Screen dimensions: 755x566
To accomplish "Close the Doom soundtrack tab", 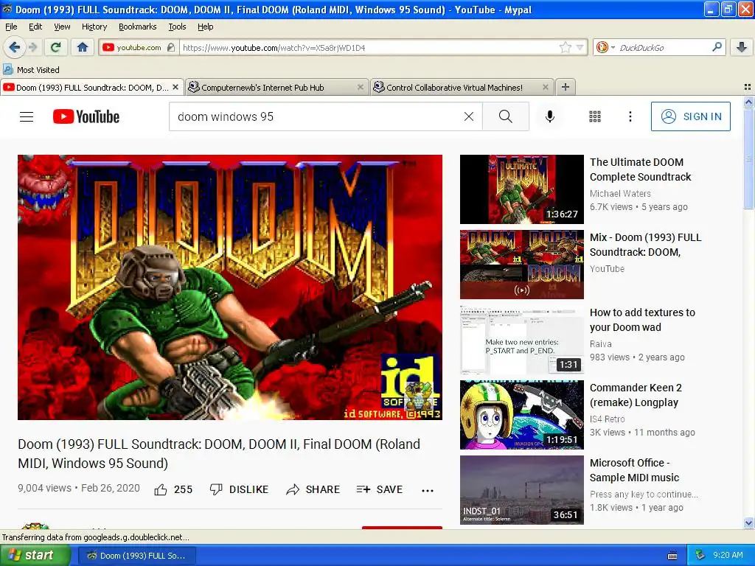I will point(175,87).
